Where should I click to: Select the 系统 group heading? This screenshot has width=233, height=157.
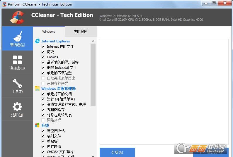[45, 125]
